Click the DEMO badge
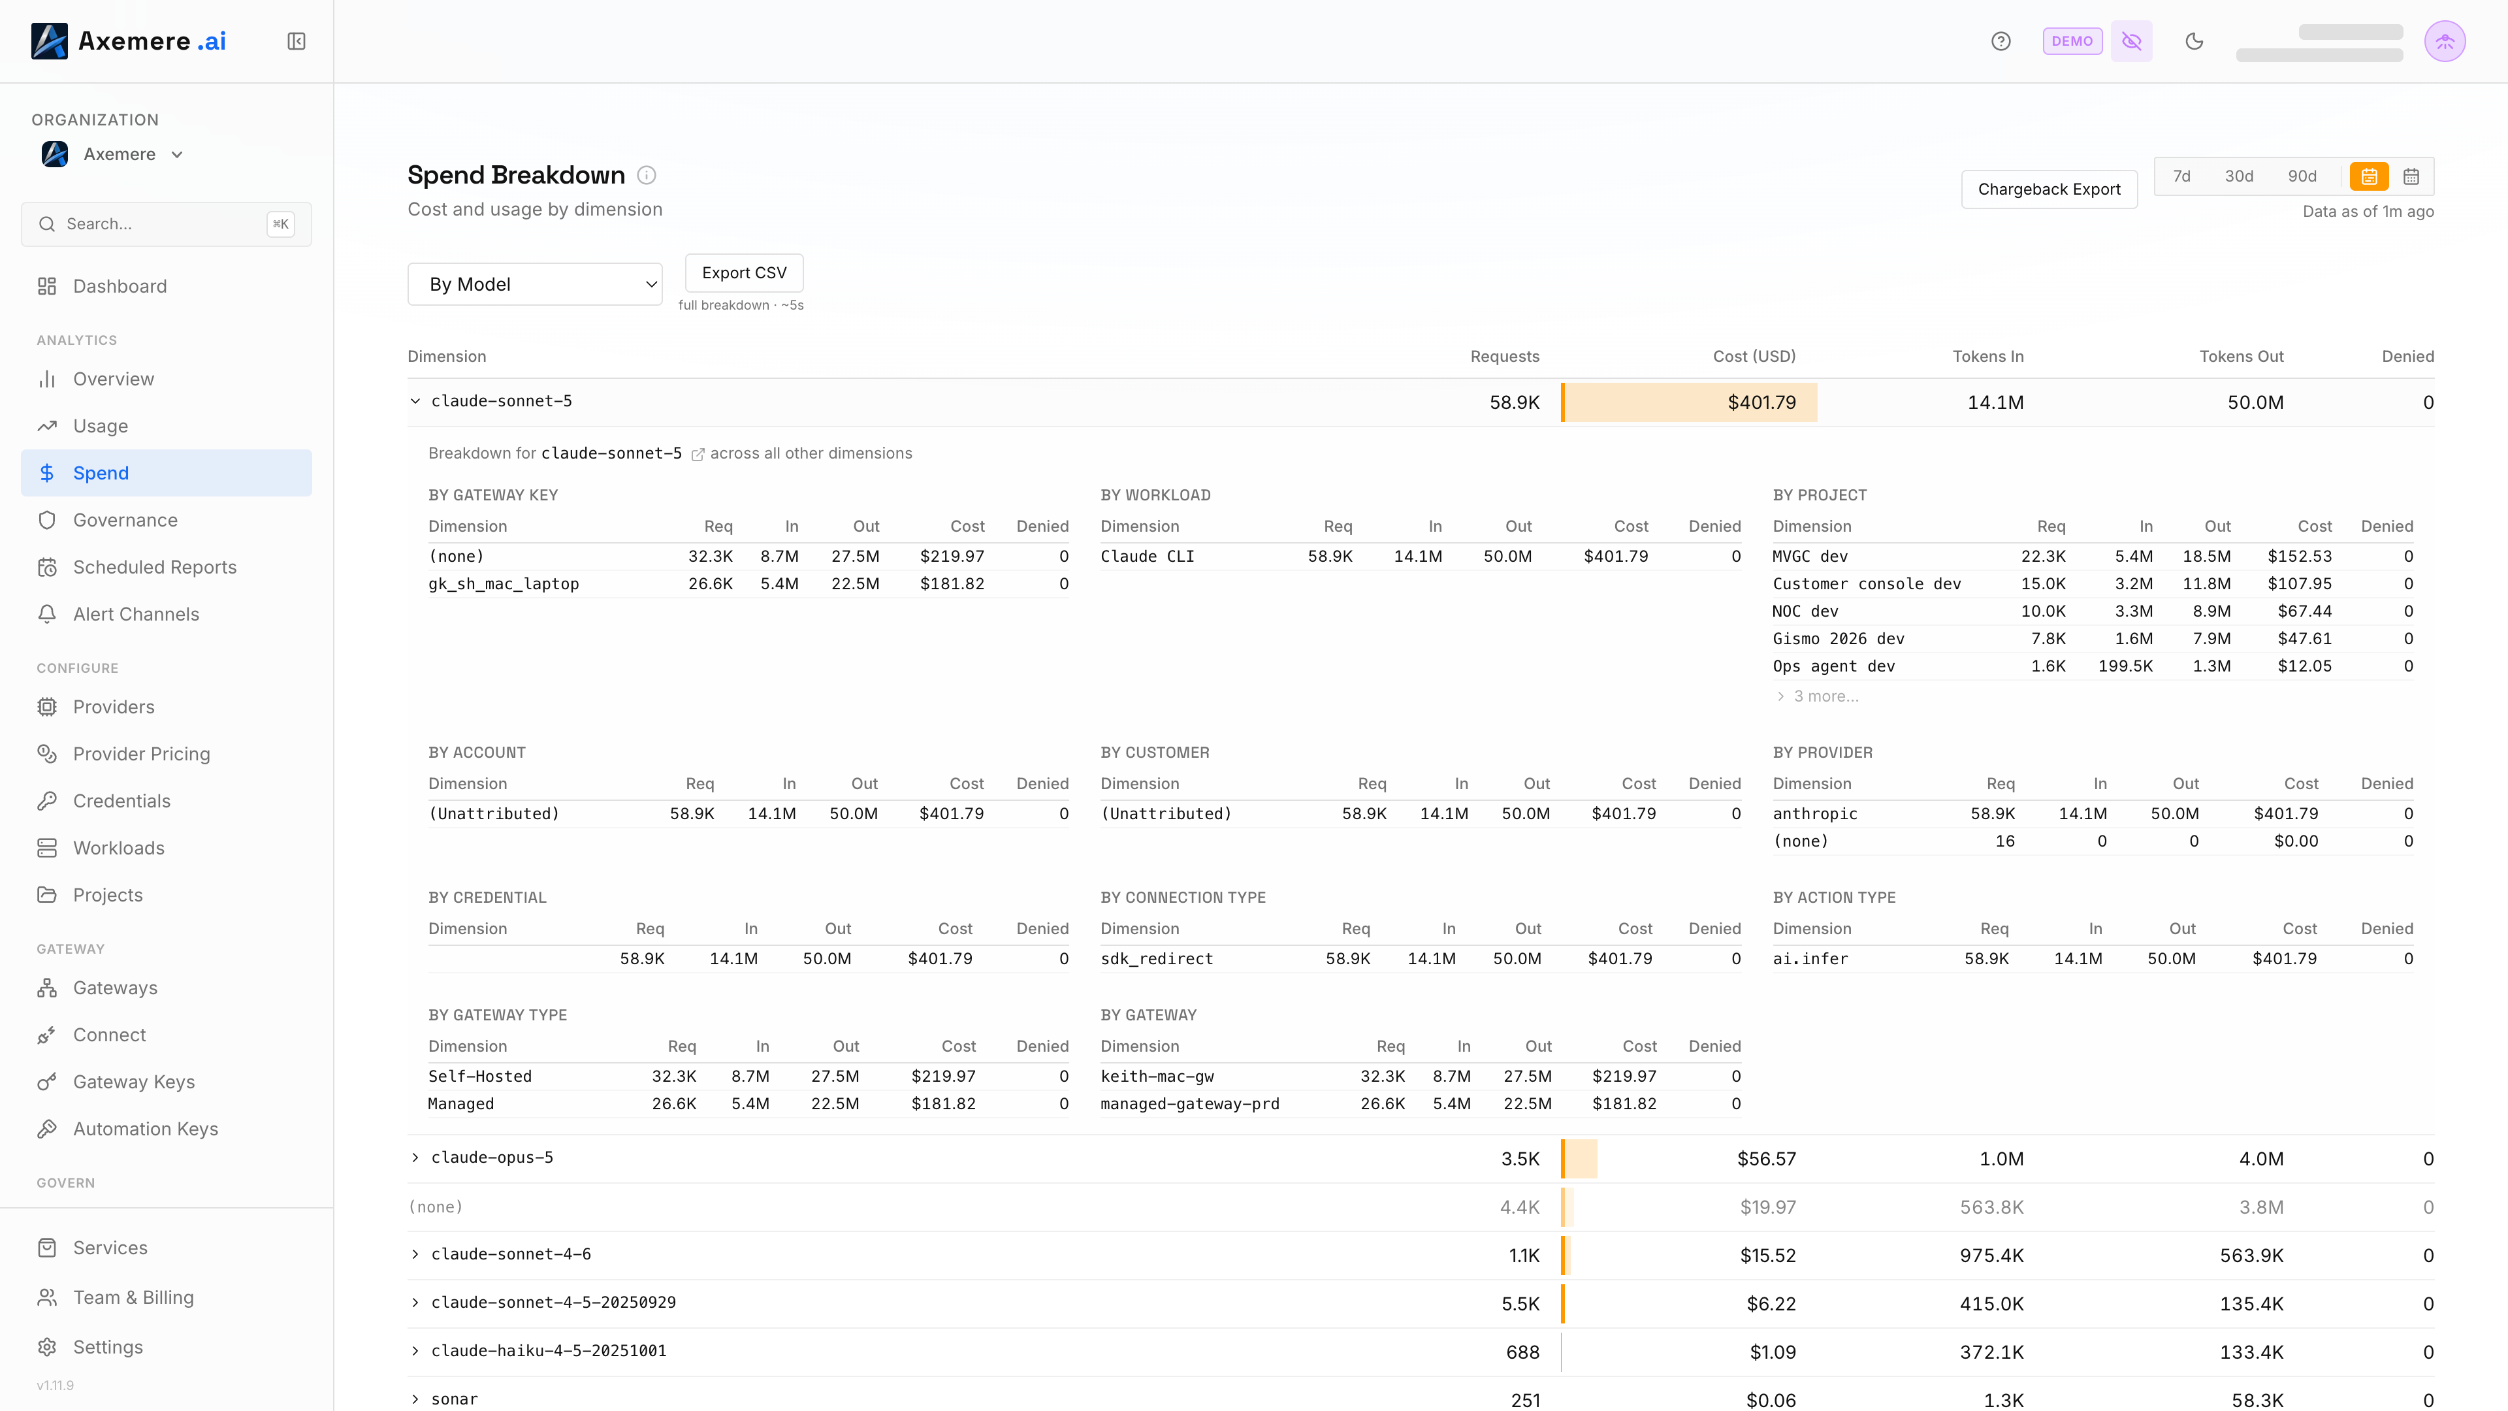This screenshot has width=2508, height=1411. (2072, 41)
